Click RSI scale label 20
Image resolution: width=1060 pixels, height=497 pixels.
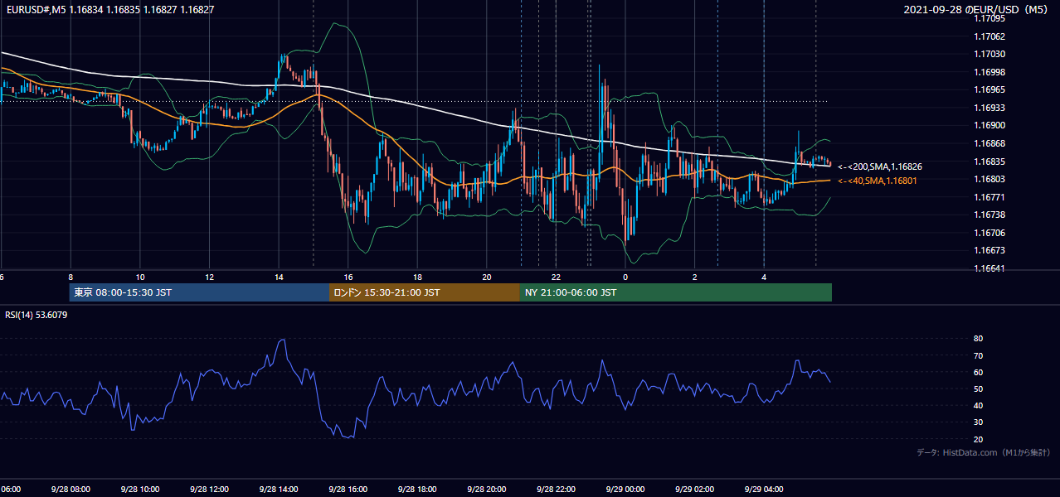(x=979, y=439)
